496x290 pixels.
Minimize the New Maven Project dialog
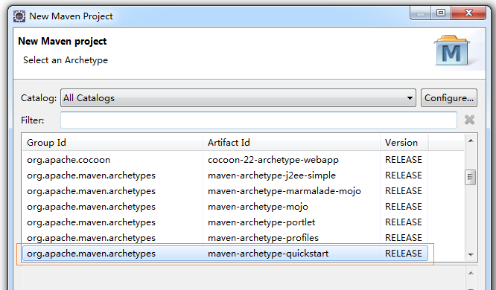click(420, 13)
